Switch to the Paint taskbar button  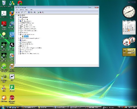94,107
